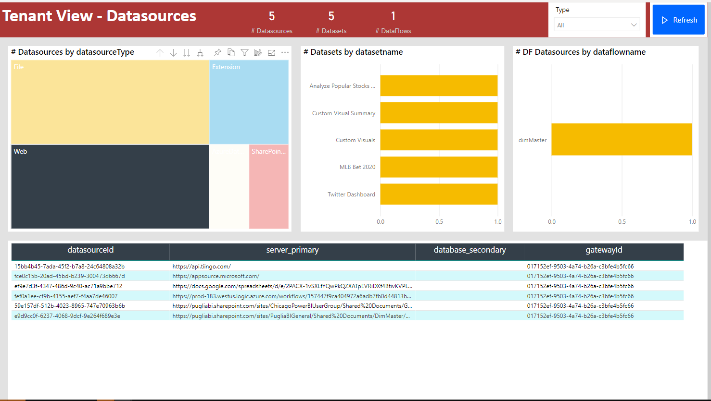
Task: Enable drill down mode on the treemap
Action: [x=173, y=52]
